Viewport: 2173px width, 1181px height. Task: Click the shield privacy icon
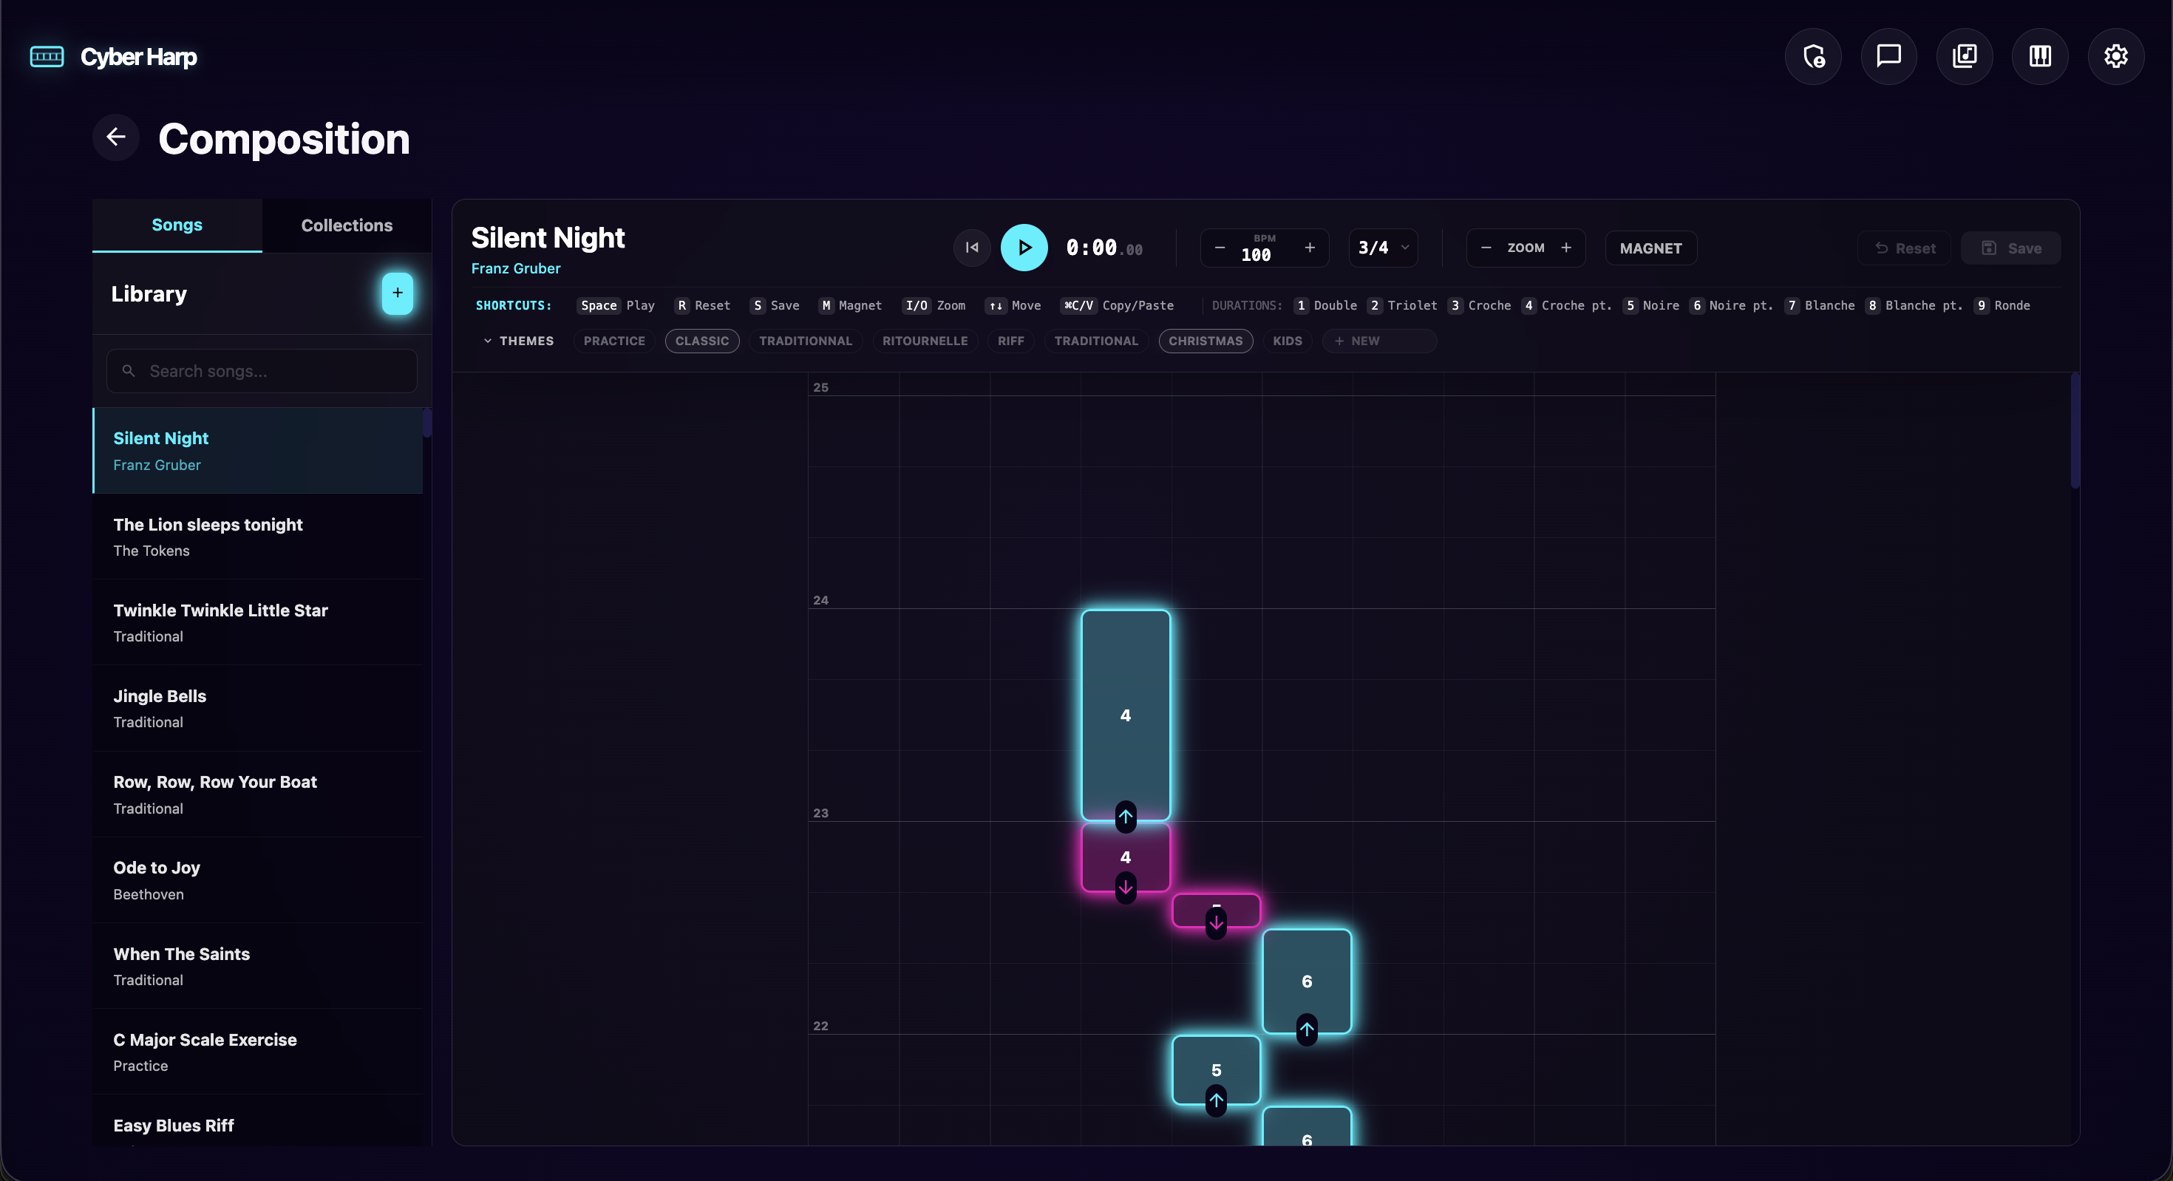coord(1813,56)
